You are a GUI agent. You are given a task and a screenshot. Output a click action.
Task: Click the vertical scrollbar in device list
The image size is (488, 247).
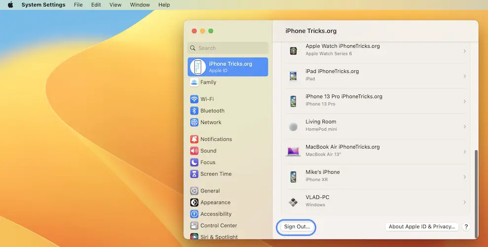[x=476, y=183]
